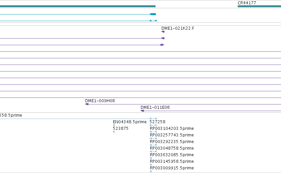
Task: Select the DME1-011E08 label
Action: [x=155, y=107]
